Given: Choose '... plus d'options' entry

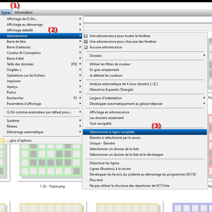Looking at the screenshot, I should [x=41, y=140].
